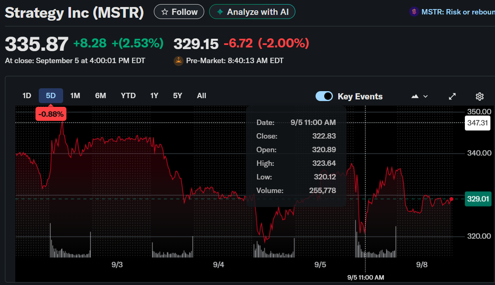Click the tooltip Open value 320.89

pos(324,150)
